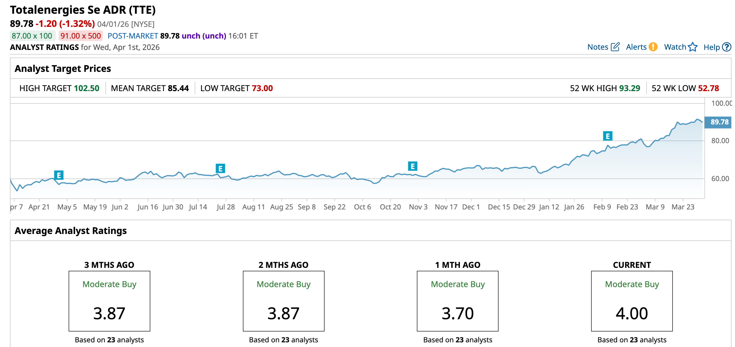
Task: Click the earnings E marker near Nov 3
Action: coord(412,166)
